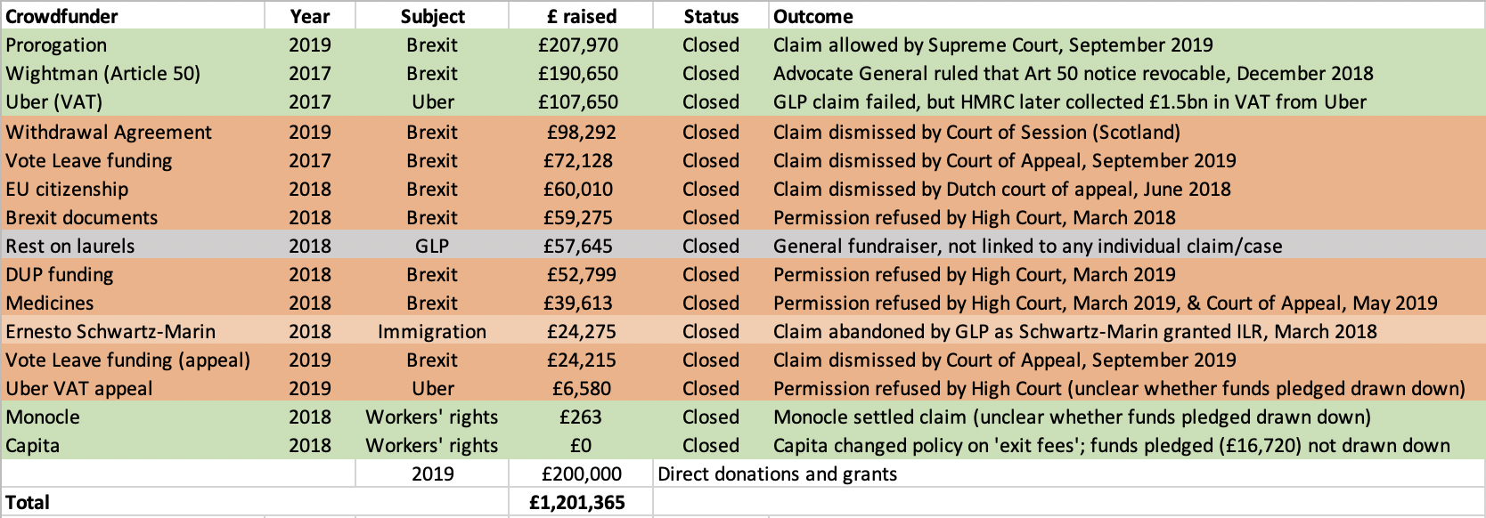Click the £107,650 amount for Uber (VAT)
This screenshot has width=1486, height=518.
click(578, 101)
